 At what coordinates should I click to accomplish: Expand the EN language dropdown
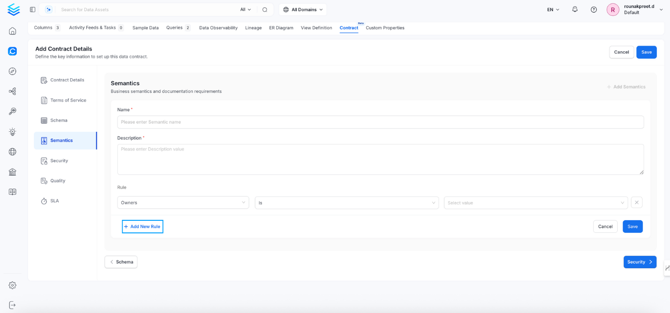(552, 9)
